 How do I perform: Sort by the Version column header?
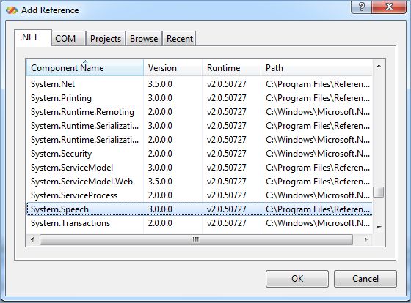point(172,68)
